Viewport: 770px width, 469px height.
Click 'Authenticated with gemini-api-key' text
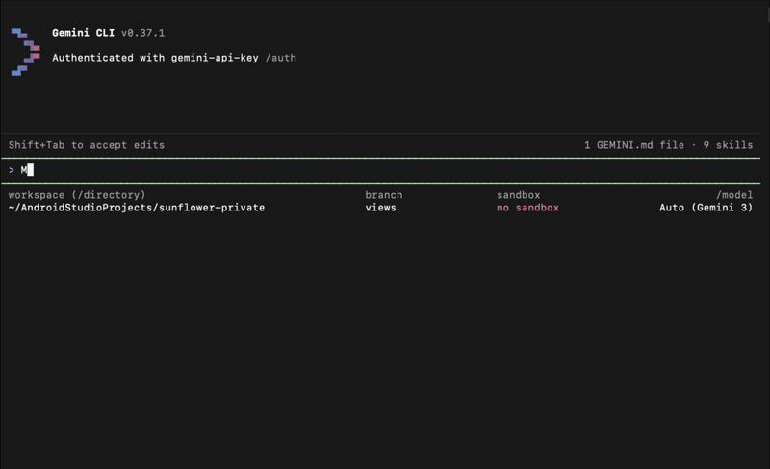coord(155,58)
